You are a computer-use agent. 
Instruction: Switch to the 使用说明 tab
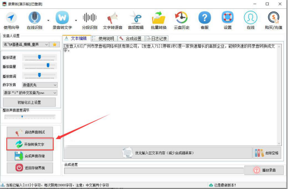pyautogui.click(x=104, y=39)
